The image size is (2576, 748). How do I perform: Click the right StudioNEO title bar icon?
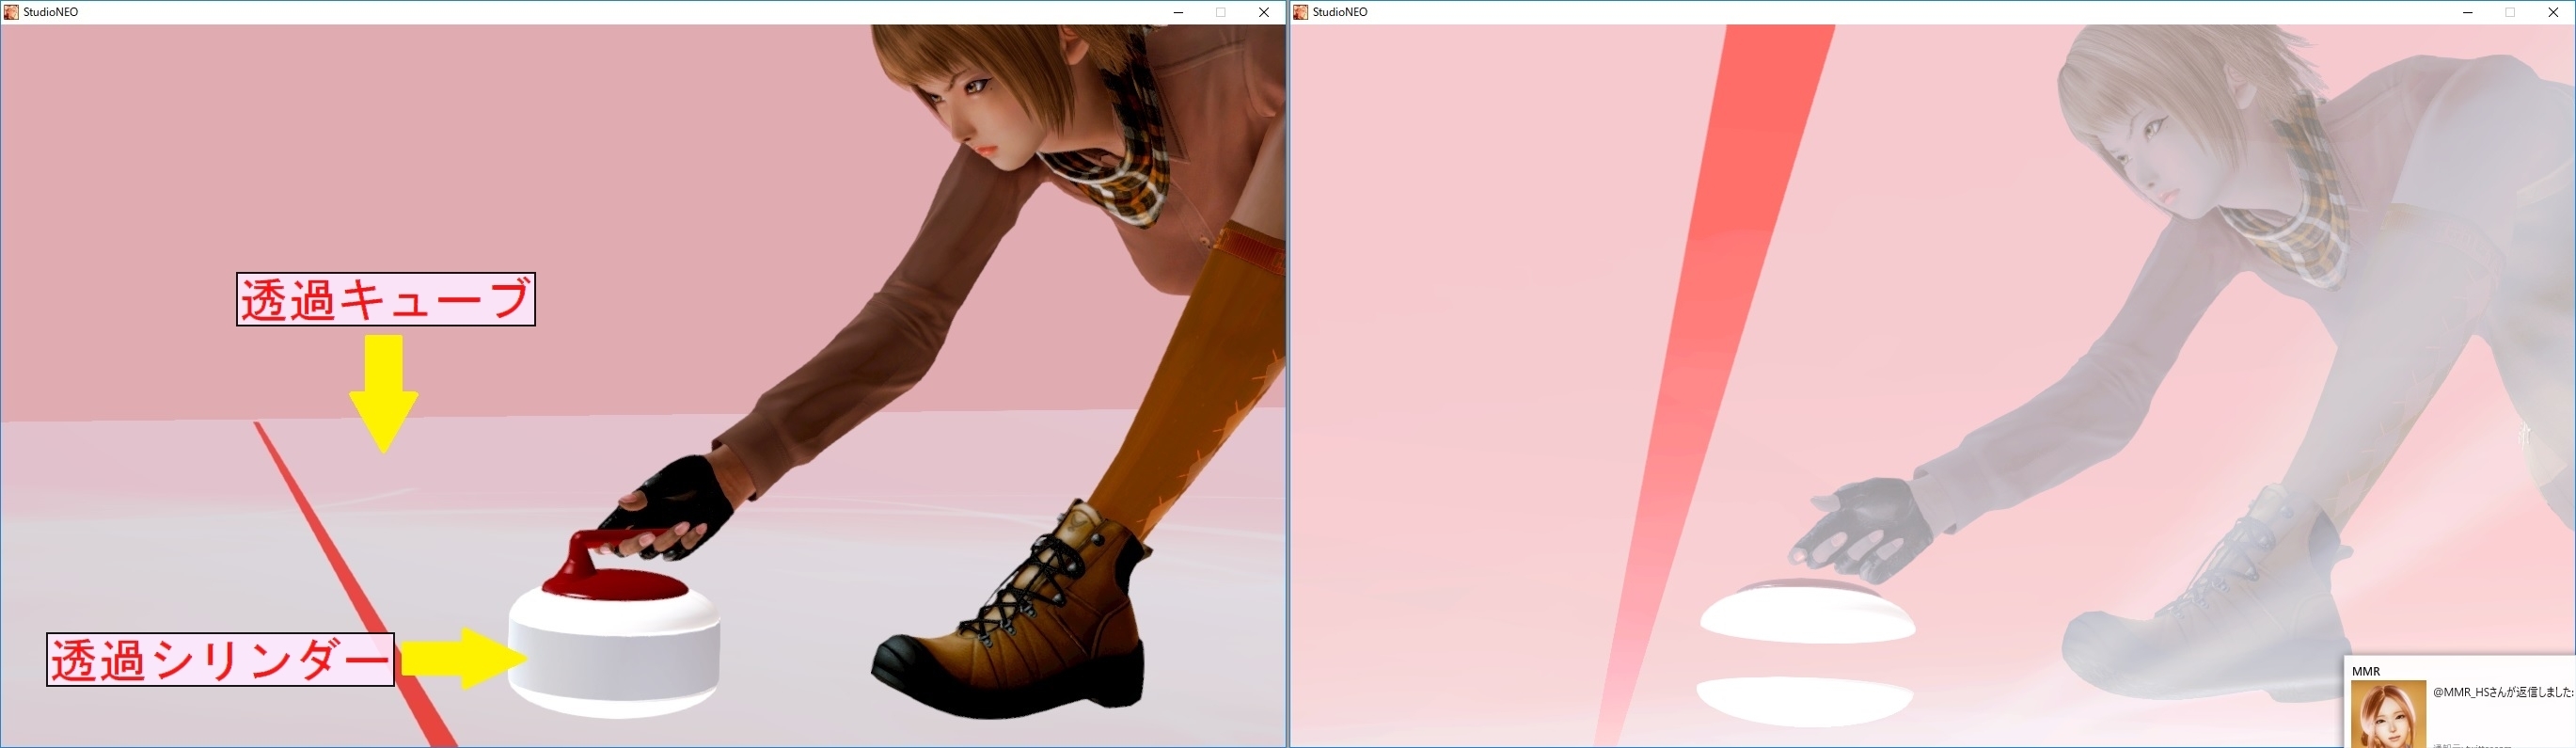tap(1300, 12)
